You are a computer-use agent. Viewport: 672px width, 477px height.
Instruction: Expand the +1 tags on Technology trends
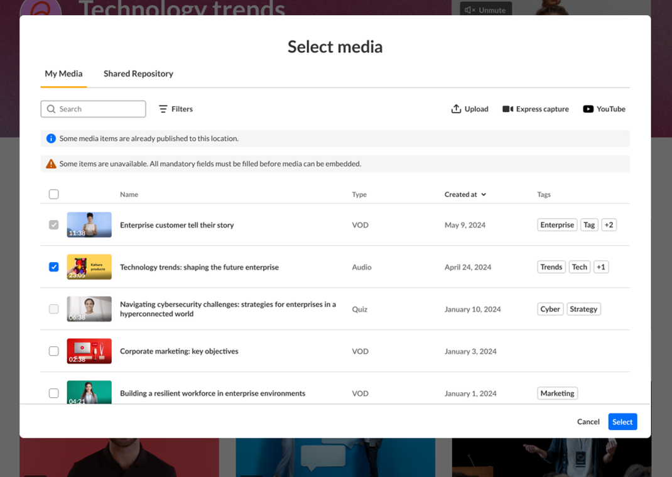point(601,267)
